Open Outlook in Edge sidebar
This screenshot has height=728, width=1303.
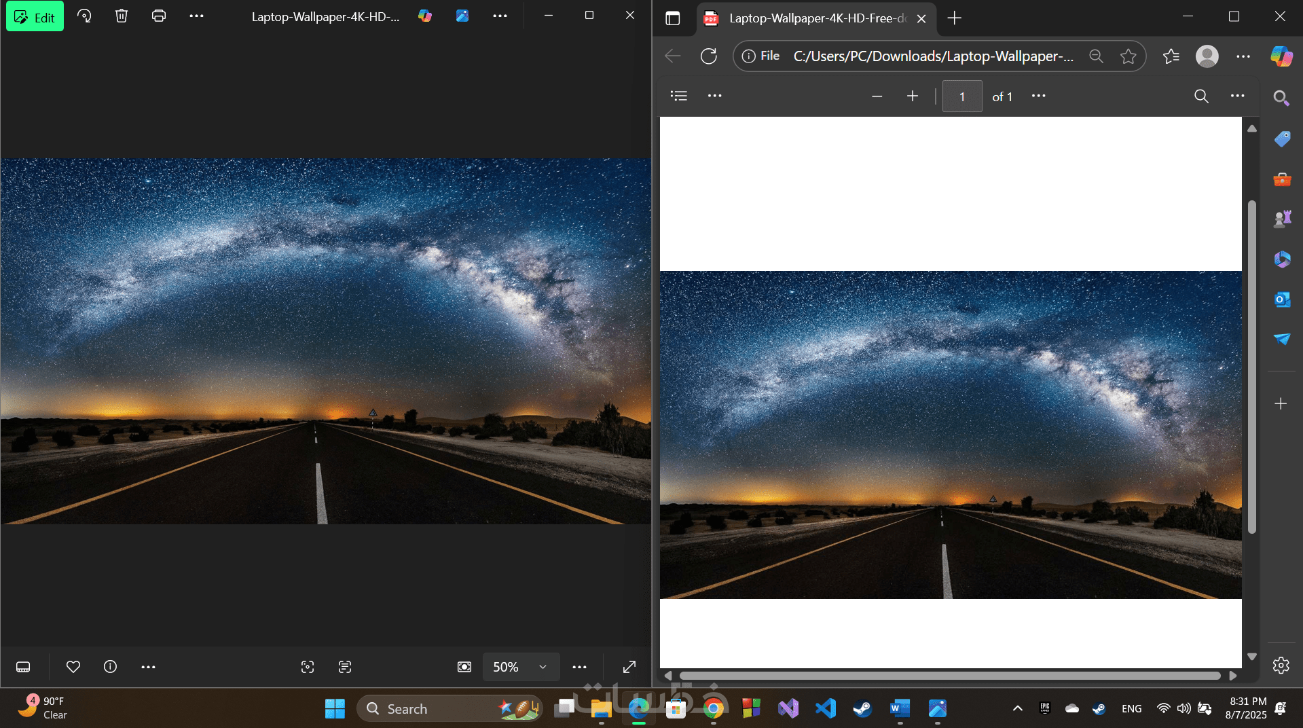pos(1282,299)
